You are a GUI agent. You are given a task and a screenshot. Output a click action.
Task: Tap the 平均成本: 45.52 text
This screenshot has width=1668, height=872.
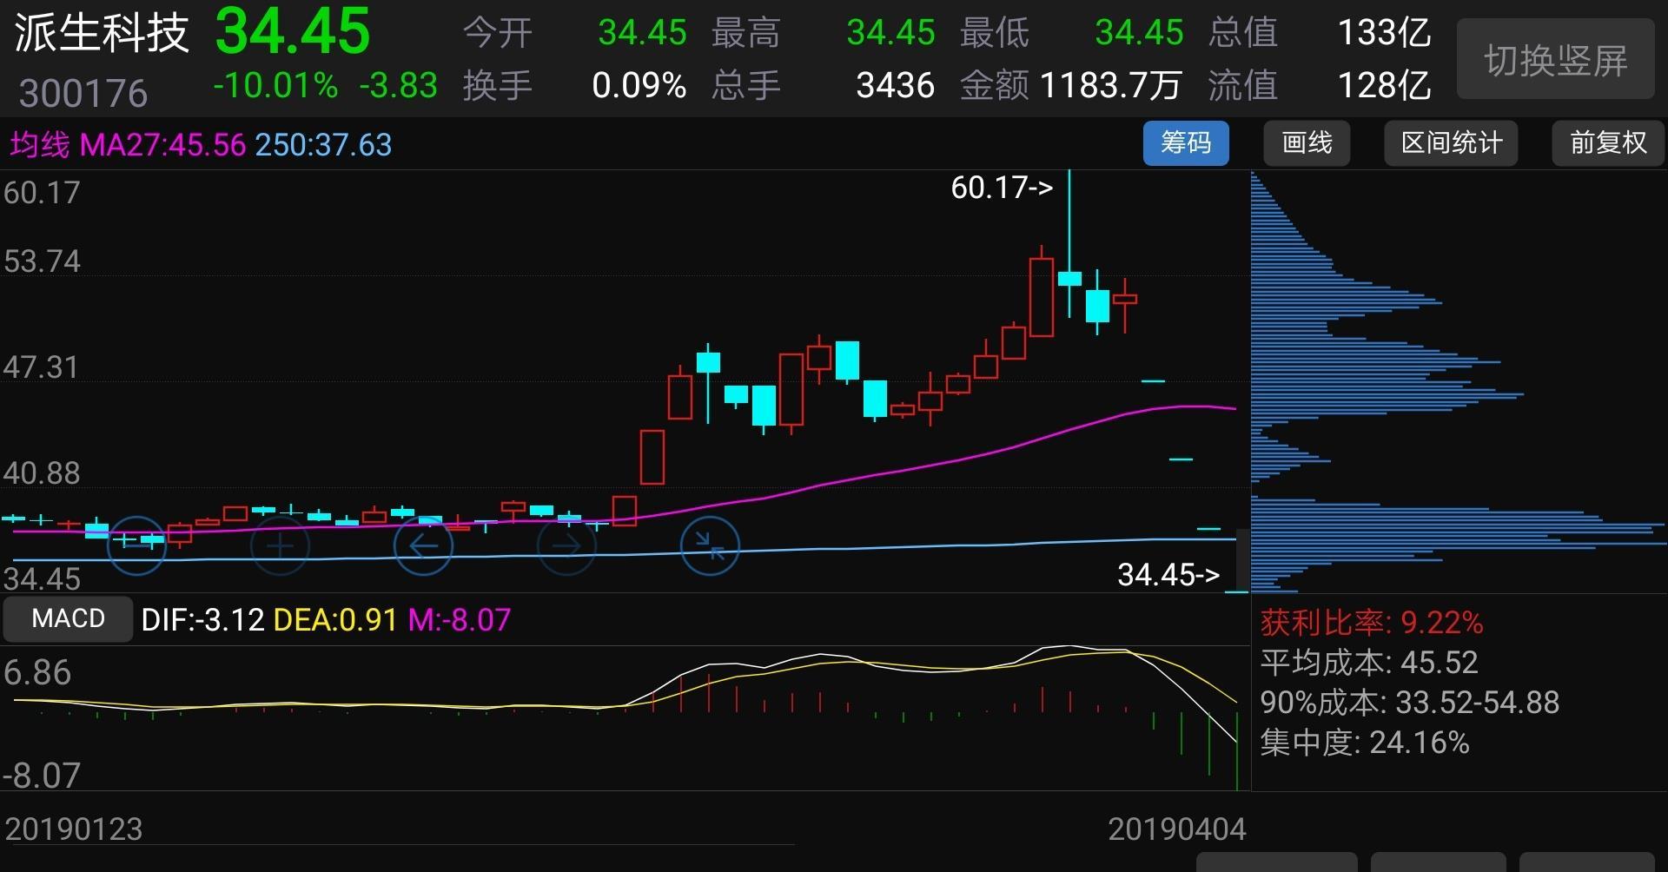tap(1369, 663)
